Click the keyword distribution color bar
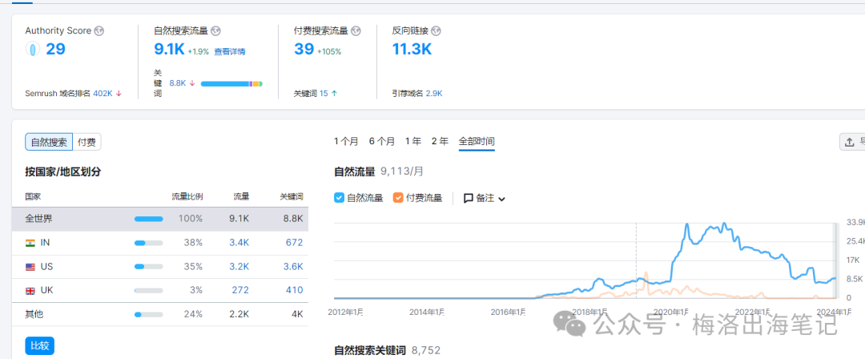Viewport: 865px width, 359px height. point(231,83)
